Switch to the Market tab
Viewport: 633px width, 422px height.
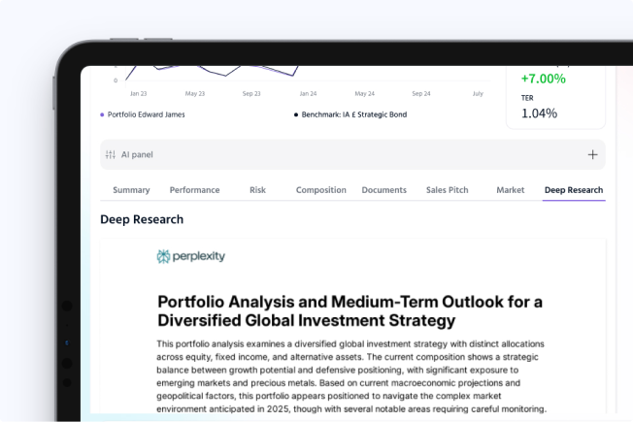(x=511, y=190)
